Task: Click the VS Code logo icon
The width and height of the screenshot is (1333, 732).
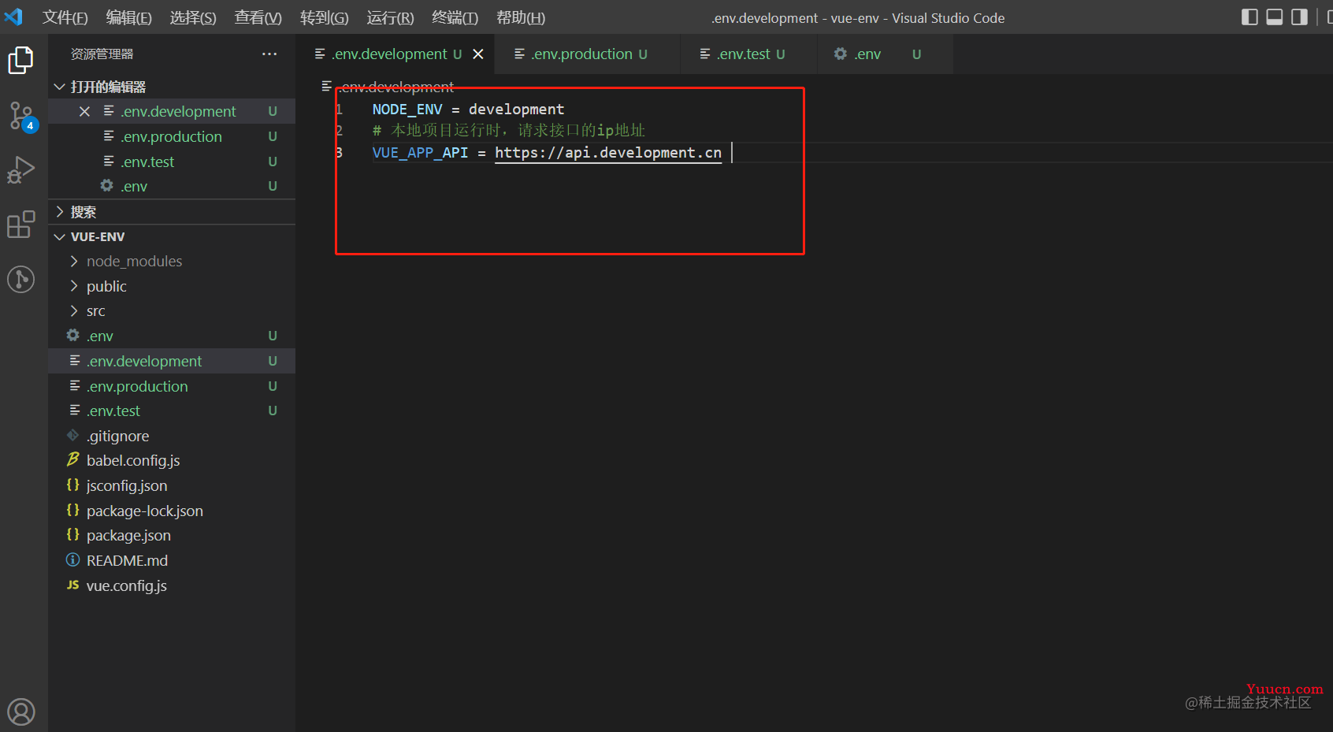Action: [x=13, y=17]
